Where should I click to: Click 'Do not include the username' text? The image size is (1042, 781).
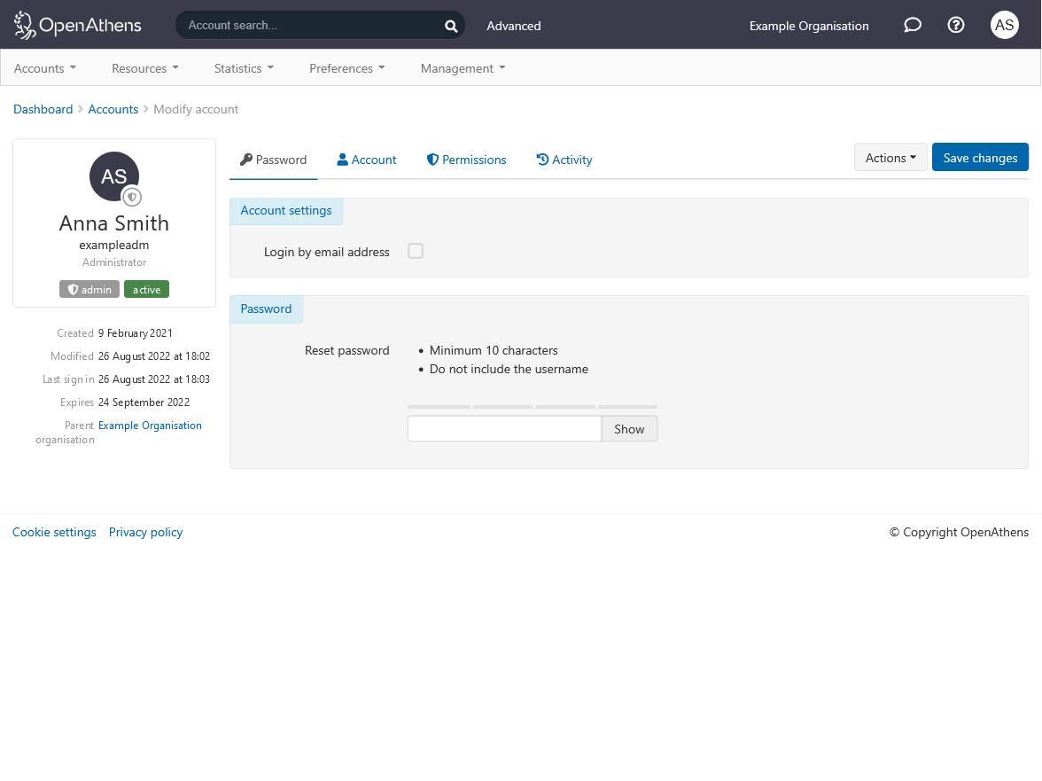pos(509,369)
